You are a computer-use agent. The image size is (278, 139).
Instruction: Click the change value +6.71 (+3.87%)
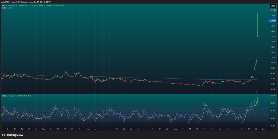58,6
